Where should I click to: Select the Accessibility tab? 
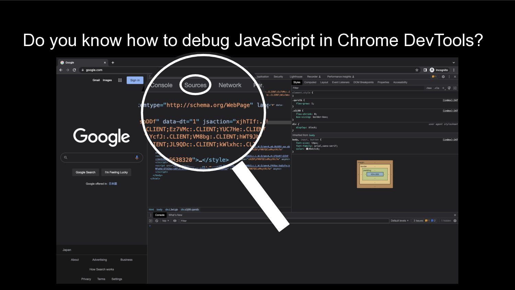click(400, 82)
